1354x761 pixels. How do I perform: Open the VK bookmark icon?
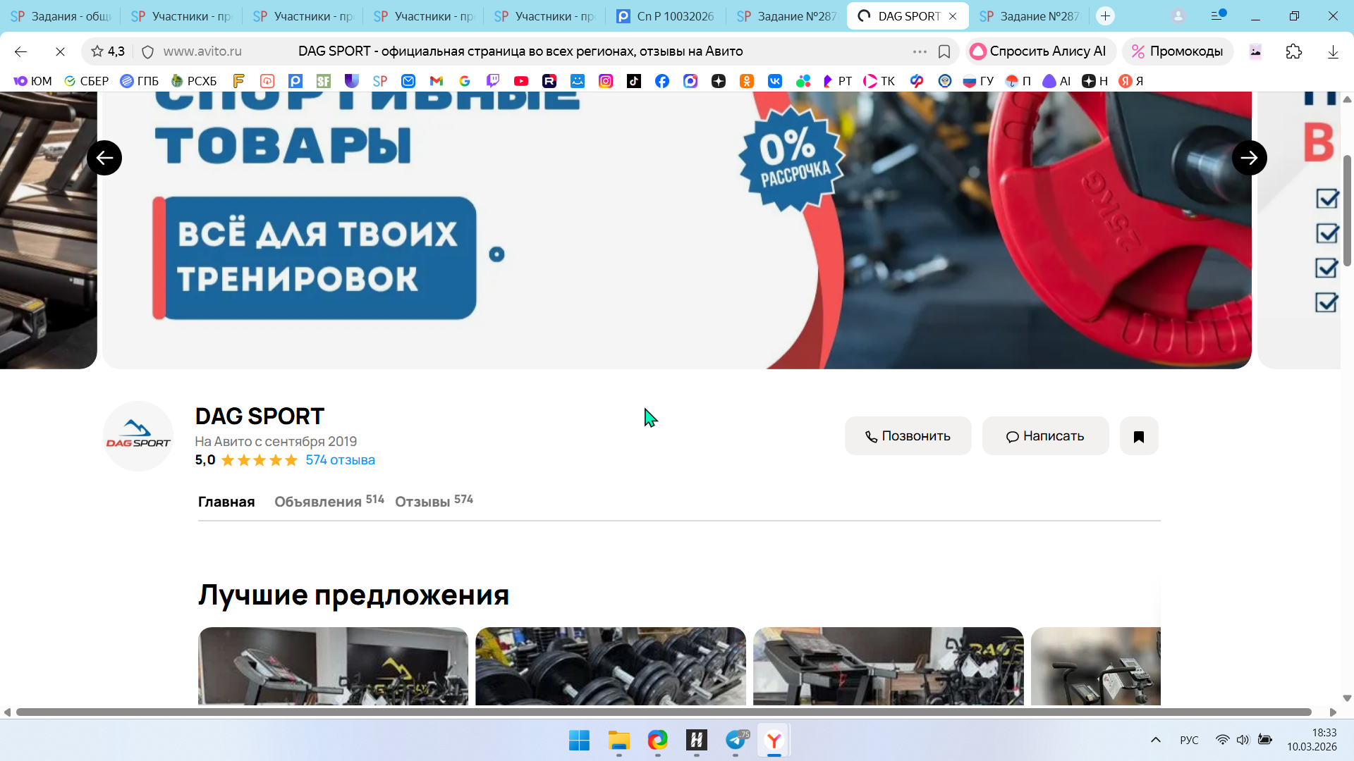(774, 81)
